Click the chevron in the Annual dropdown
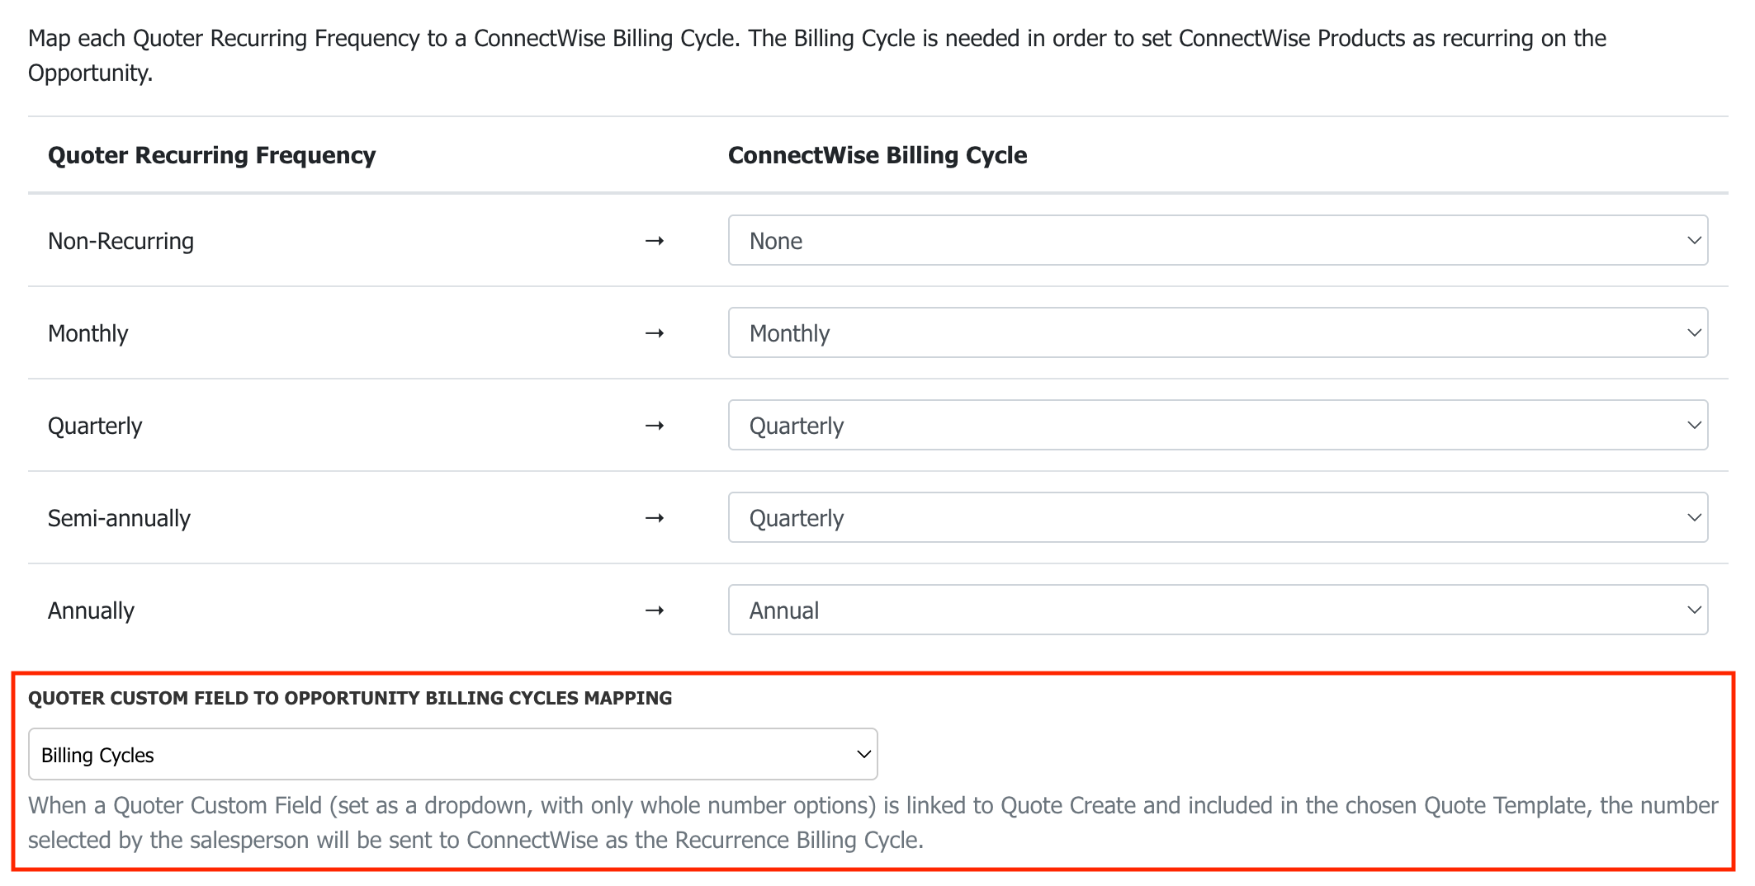Image resolution: width=1755 pixels, height=886 pixels. pyautogui.click(x=1694, y=610)
